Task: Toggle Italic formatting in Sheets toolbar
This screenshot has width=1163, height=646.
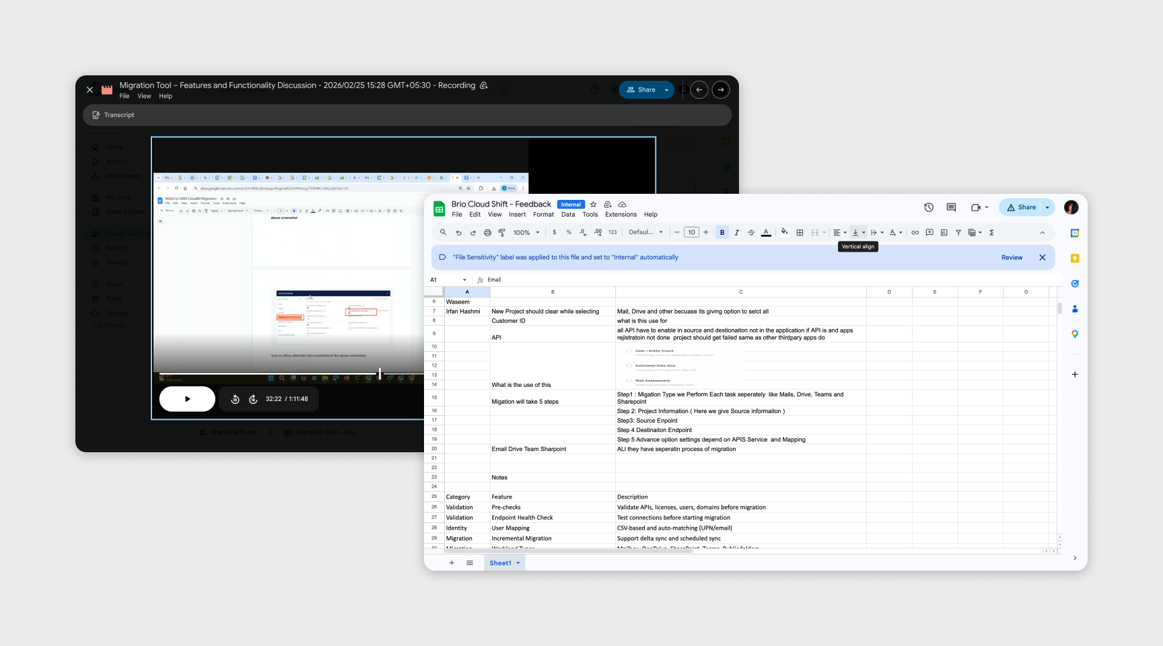Action: click(x=737, y=233)
